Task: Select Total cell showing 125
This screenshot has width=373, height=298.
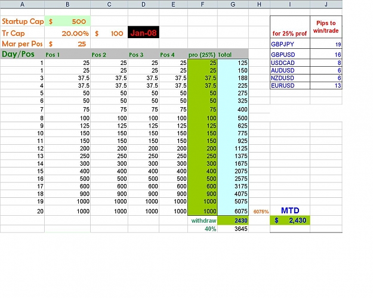Action: coord(233,63)
